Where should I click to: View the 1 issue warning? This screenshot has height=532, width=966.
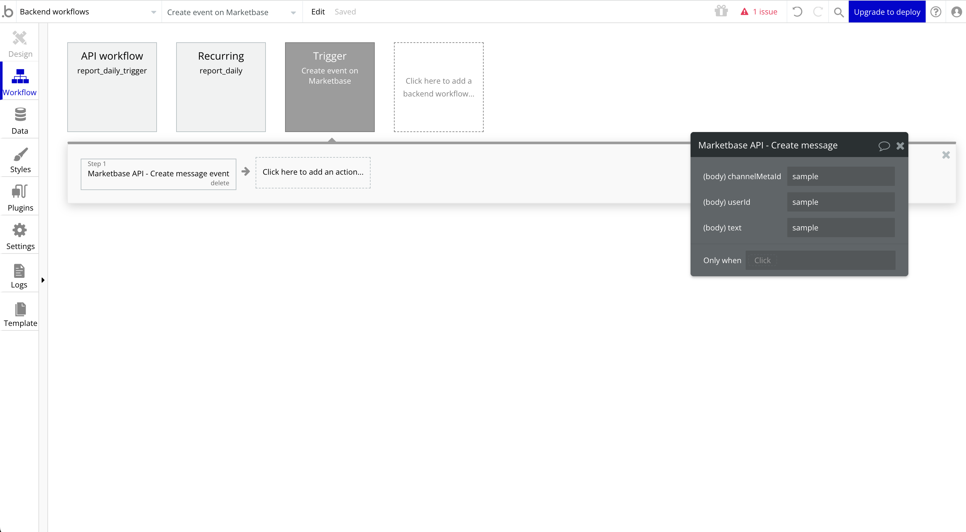coord(759,12)
